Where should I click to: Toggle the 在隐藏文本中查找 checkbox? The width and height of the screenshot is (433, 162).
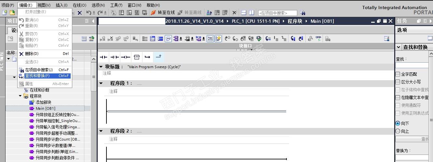coord(398,97)
